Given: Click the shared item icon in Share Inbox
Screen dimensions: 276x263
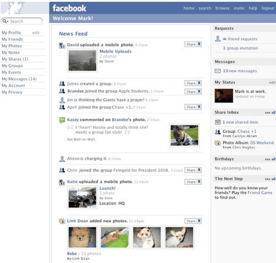Looking at the screenshot, I should [x=217, y=122].
